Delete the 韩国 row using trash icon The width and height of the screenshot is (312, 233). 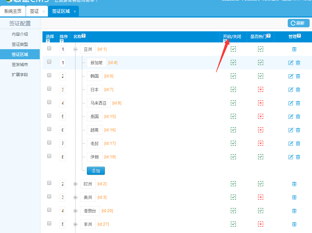[298, 76]
